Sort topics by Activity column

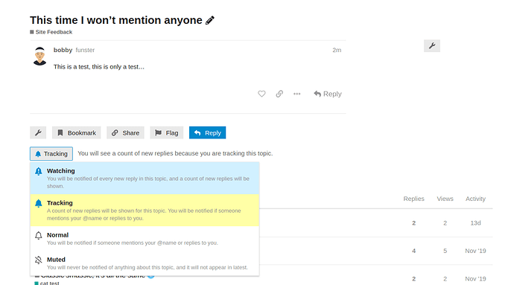click(475, 199)
